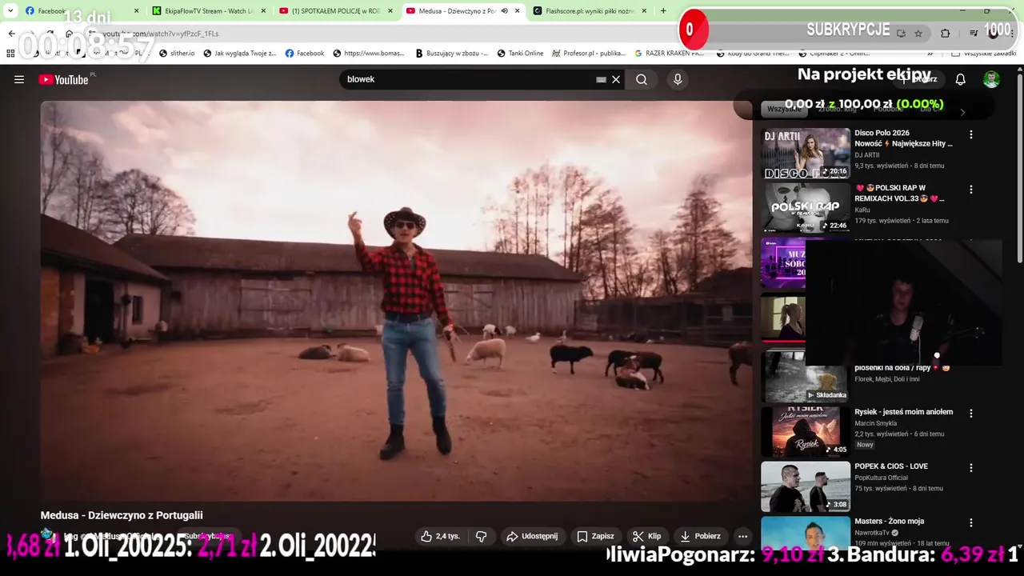
Task: Clear the search text 'blowek'
Action: coord(616,79)
